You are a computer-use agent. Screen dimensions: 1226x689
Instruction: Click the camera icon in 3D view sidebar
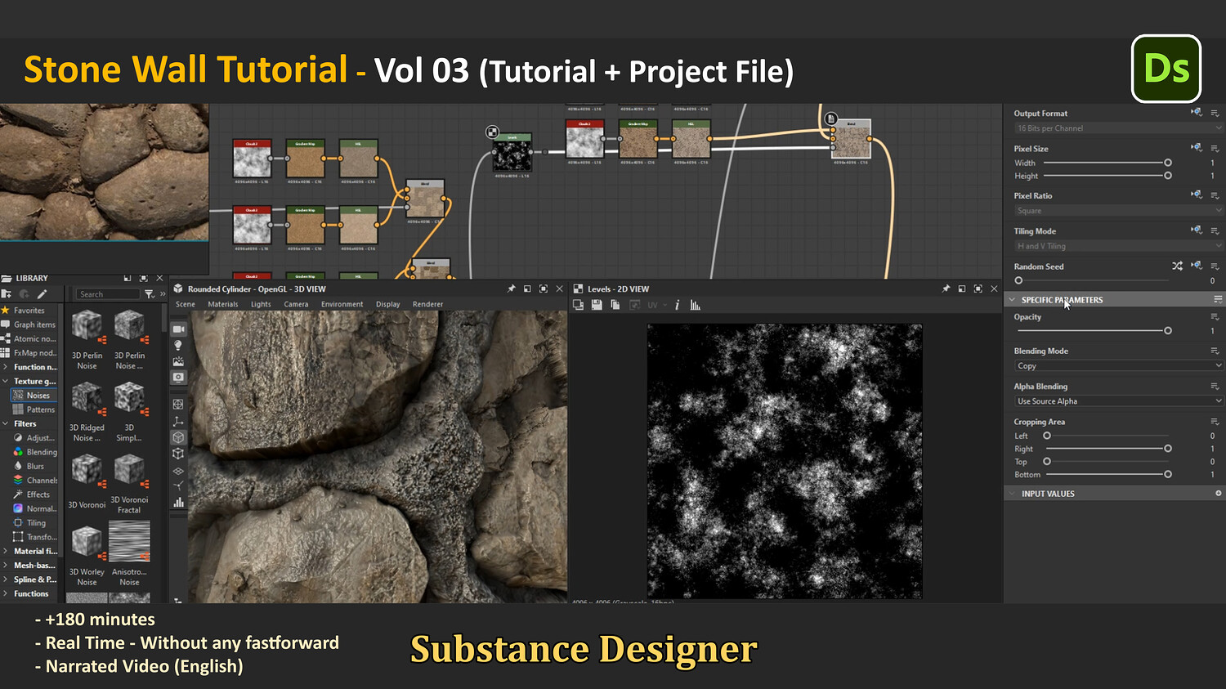(x=178, y=329)
